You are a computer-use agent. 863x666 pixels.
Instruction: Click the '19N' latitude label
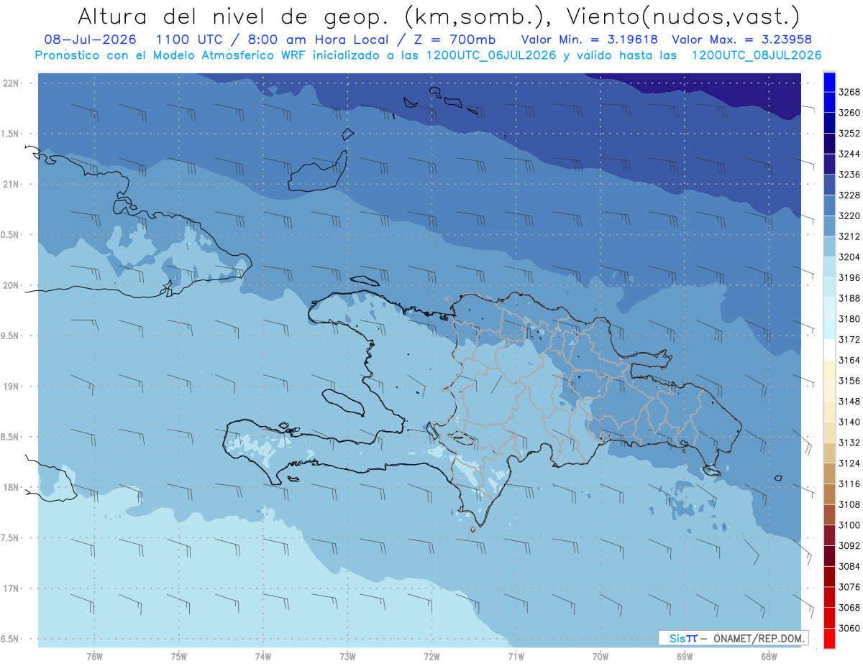point(11,386)
